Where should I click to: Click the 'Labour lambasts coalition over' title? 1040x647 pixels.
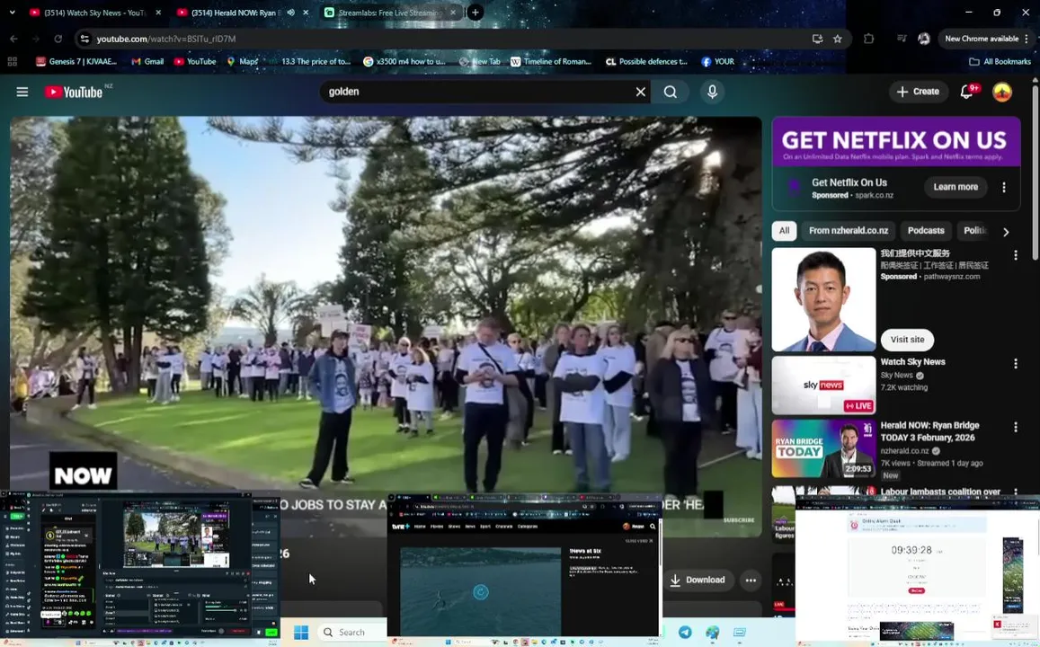tap(940, 492)
